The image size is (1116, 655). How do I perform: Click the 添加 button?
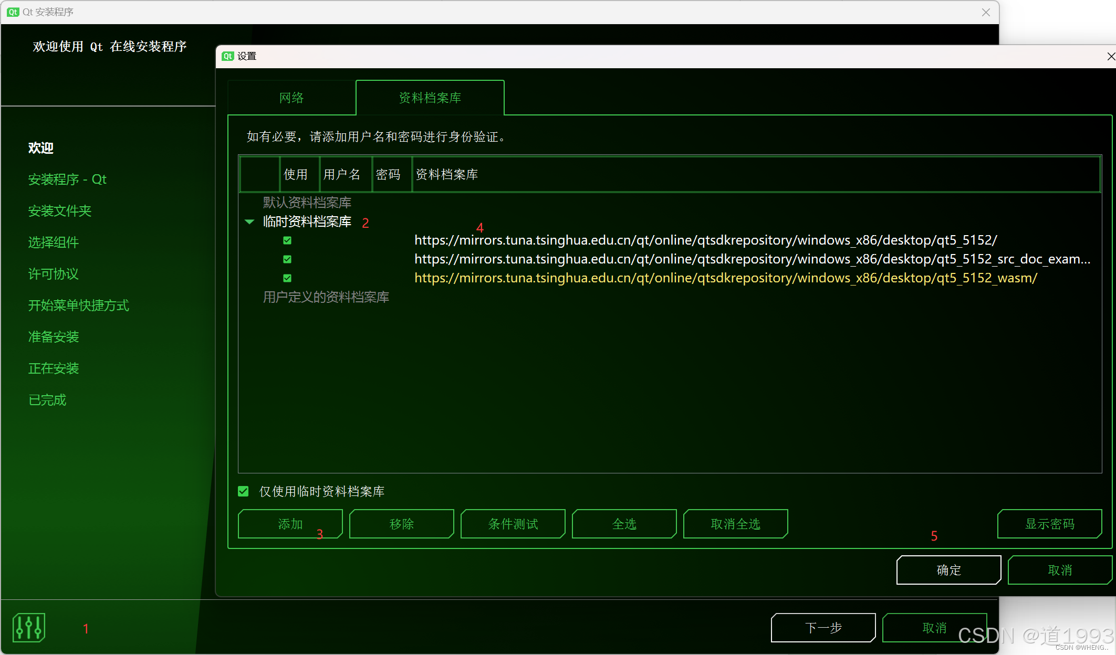pyautogui.click(x=290, y=524)
